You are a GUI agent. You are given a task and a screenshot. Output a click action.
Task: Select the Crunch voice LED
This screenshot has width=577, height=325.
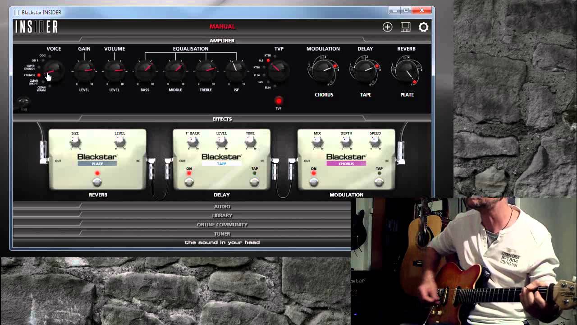click(39, 75)
